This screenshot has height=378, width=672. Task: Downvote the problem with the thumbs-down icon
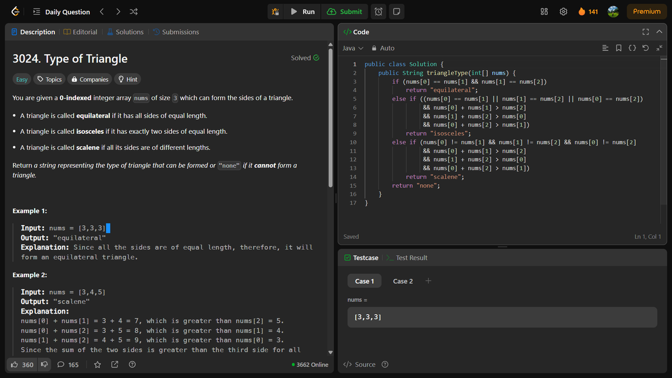(44, 364)
